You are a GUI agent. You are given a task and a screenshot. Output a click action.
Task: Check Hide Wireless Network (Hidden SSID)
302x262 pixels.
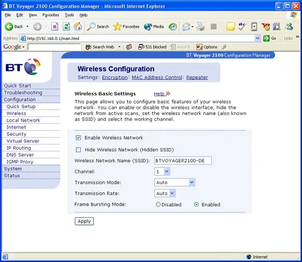pos(78,150)
